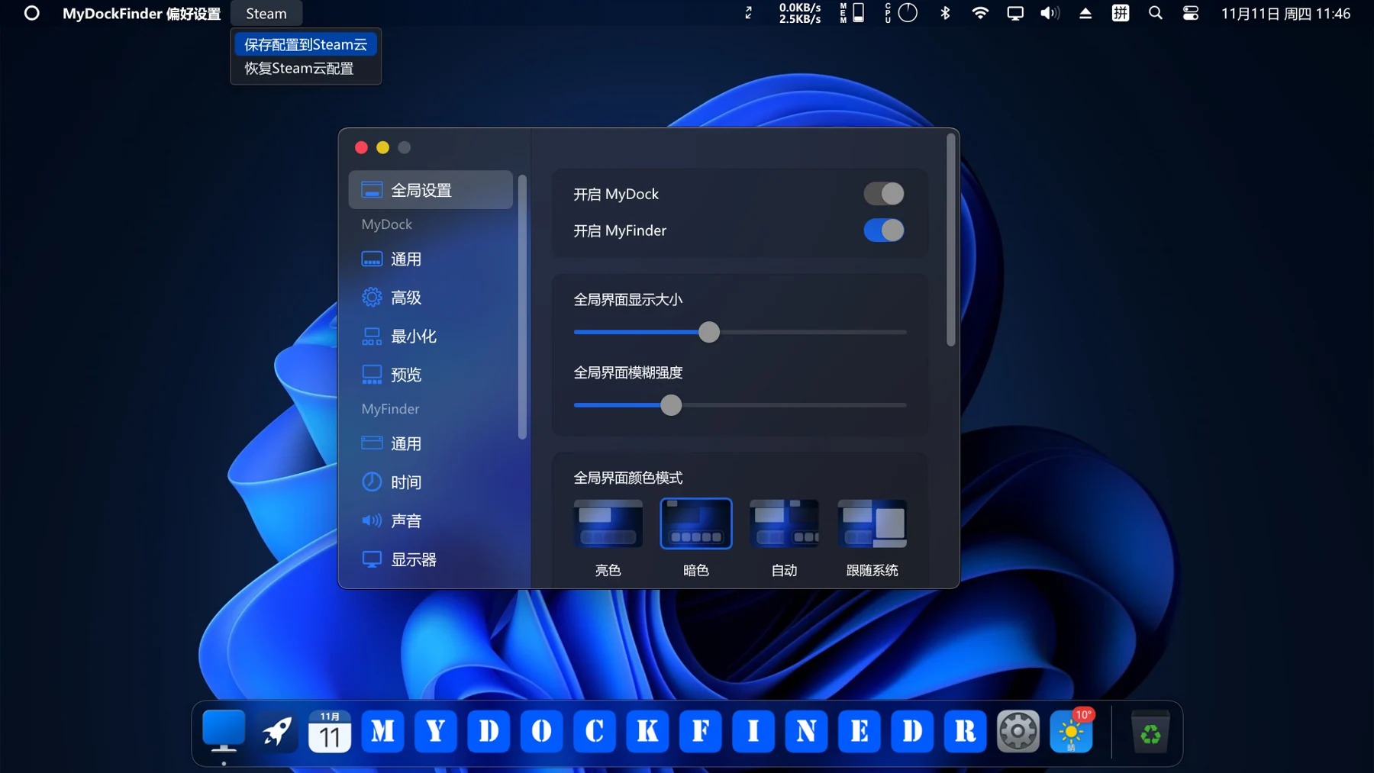The height and width of the screenshot is (773, 1374).
Task: Click the display monitor icon in menu bar
Action: click(1015, 13)
